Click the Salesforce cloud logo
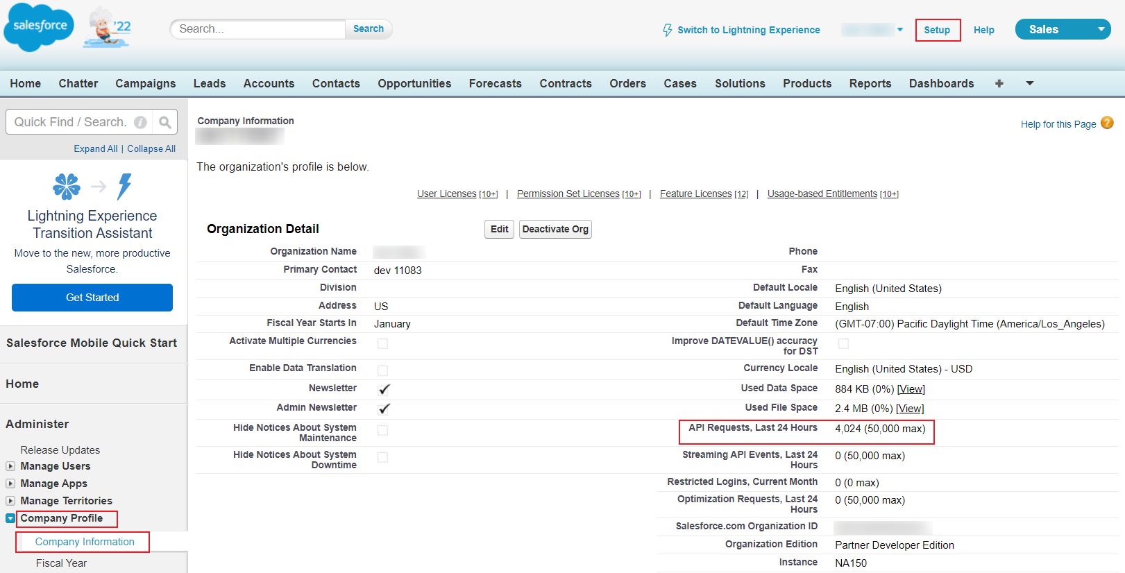 tap(39, 27)
